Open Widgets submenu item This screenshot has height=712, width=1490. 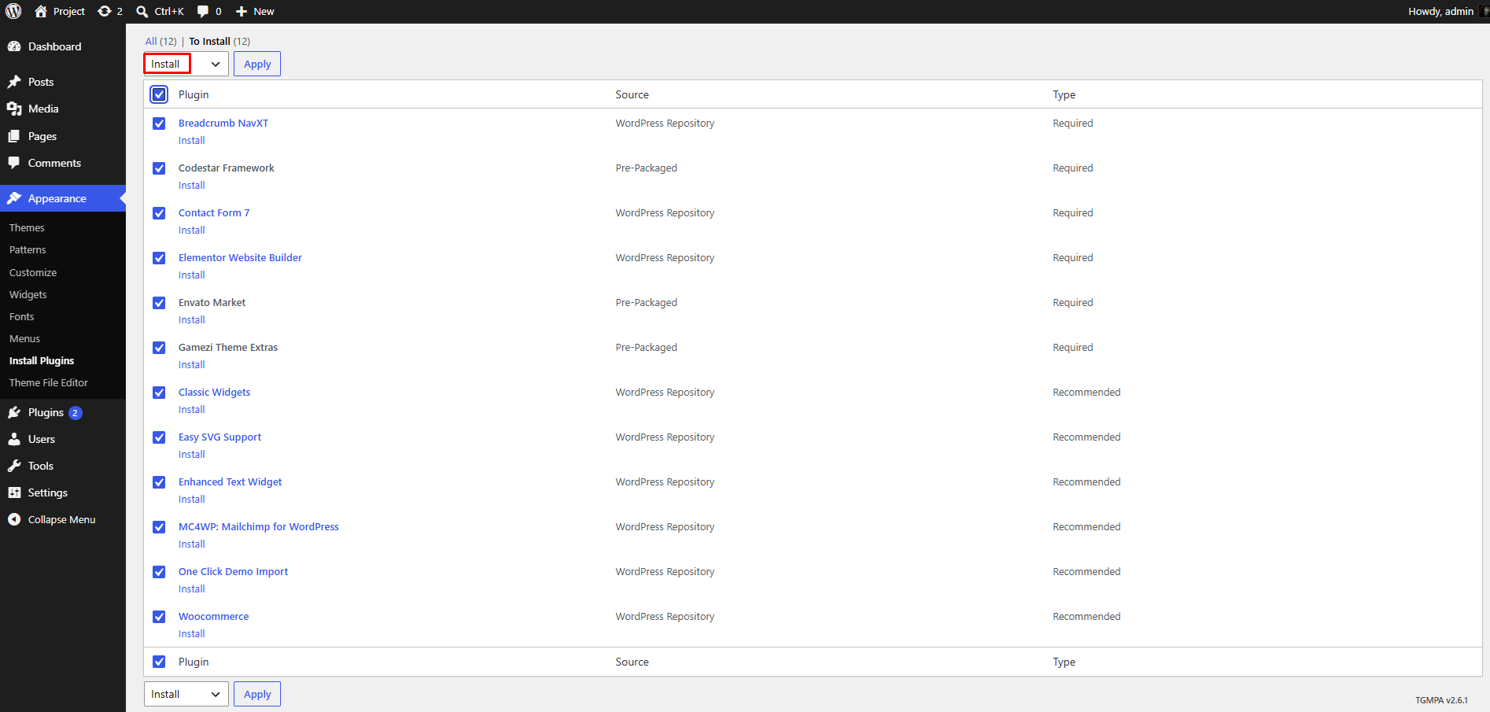(x=28, y=294)
